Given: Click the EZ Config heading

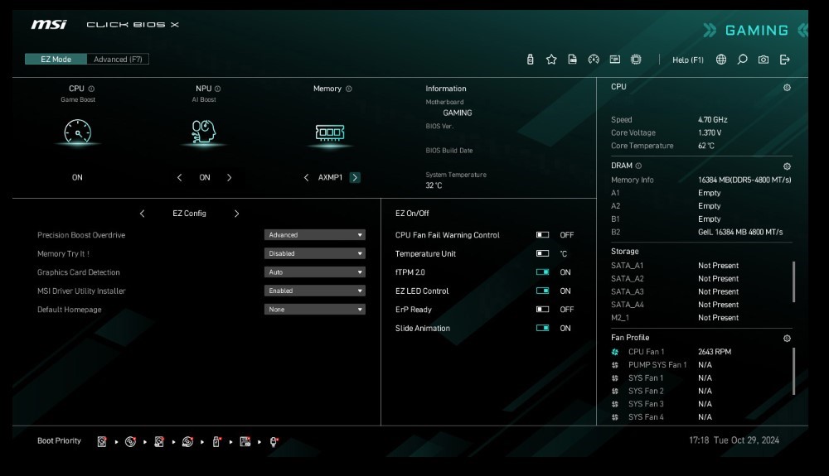Looking at the screenshot, I should (x=189, y=214).
